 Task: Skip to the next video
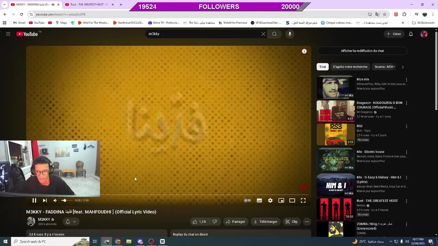[x=45, y=201]
